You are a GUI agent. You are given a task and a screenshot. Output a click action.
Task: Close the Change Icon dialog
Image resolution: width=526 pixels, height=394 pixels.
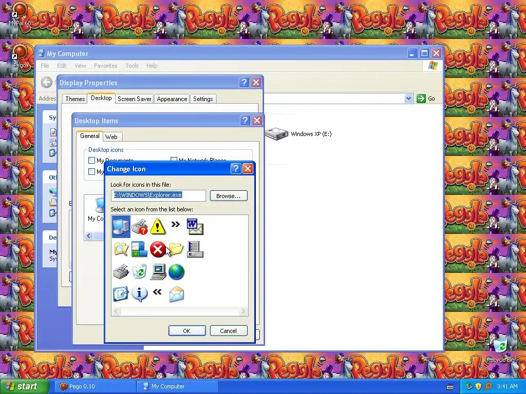coord(248,168)
